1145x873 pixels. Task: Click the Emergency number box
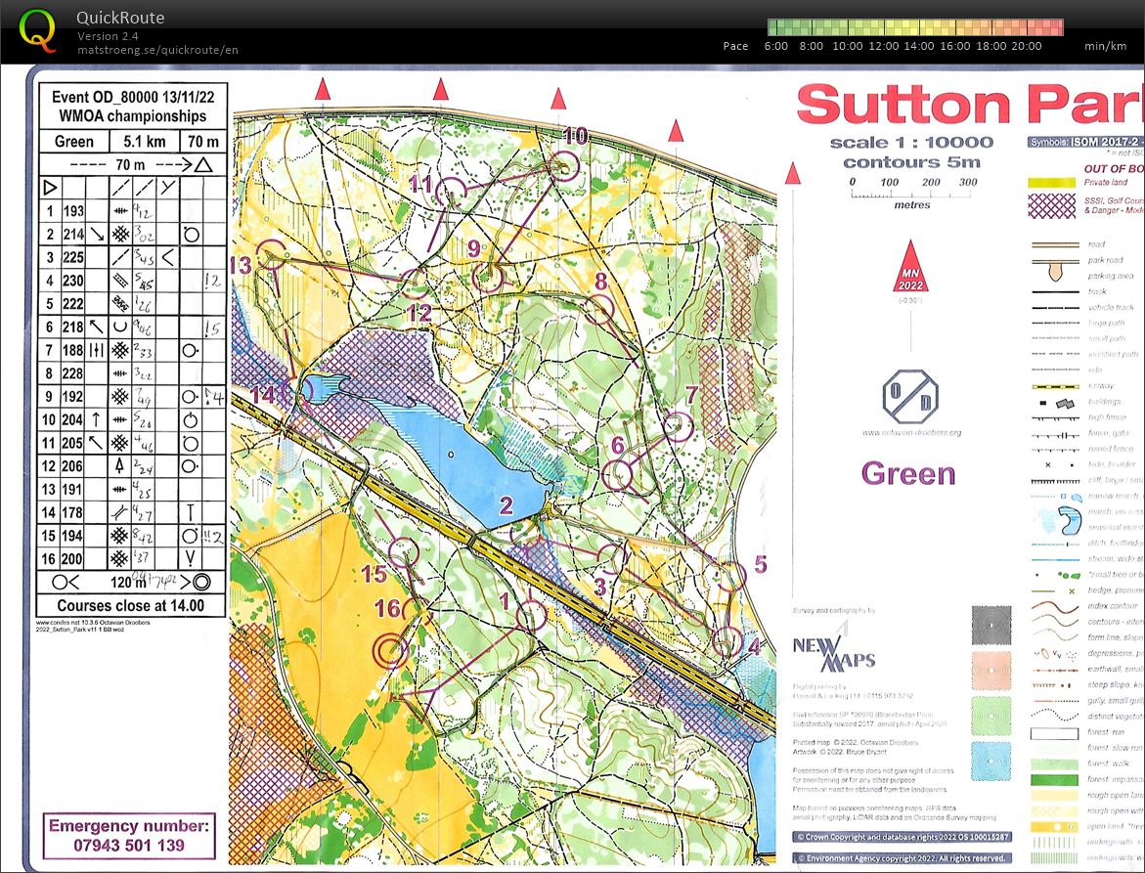(129, 836)
